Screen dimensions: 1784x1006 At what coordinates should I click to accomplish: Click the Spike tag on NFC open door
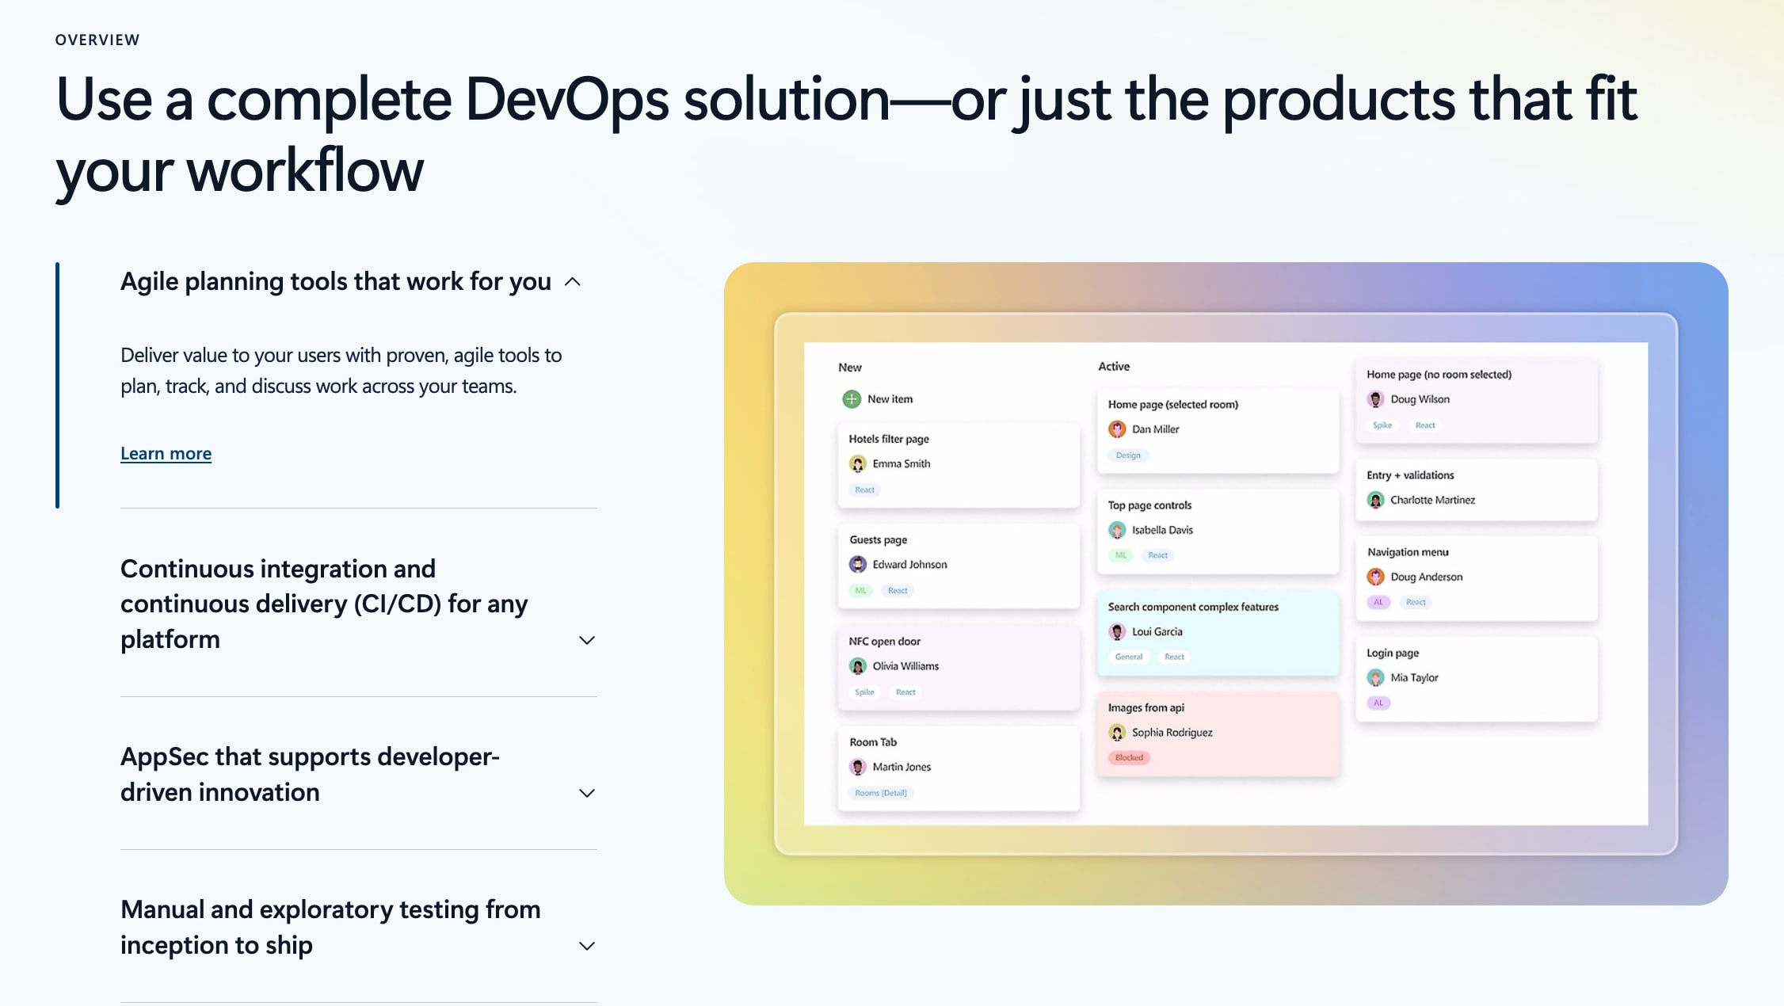pyautogui.click(x=864, y=692)
